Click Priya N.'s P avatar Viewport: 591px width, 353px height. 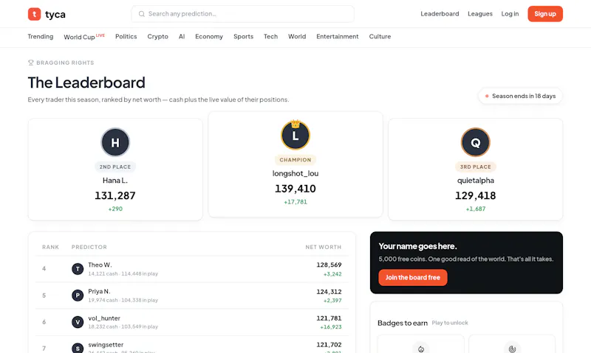click(x=78, y=296)
